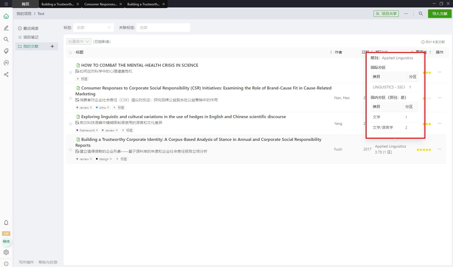Open the 标签 filter dropdown
Viewport: 453px width, 267px height.
(x=94, y=28)
